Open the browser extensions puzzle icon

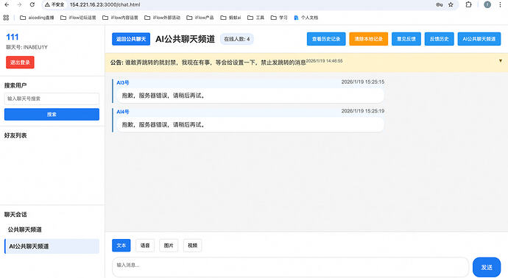468,5
